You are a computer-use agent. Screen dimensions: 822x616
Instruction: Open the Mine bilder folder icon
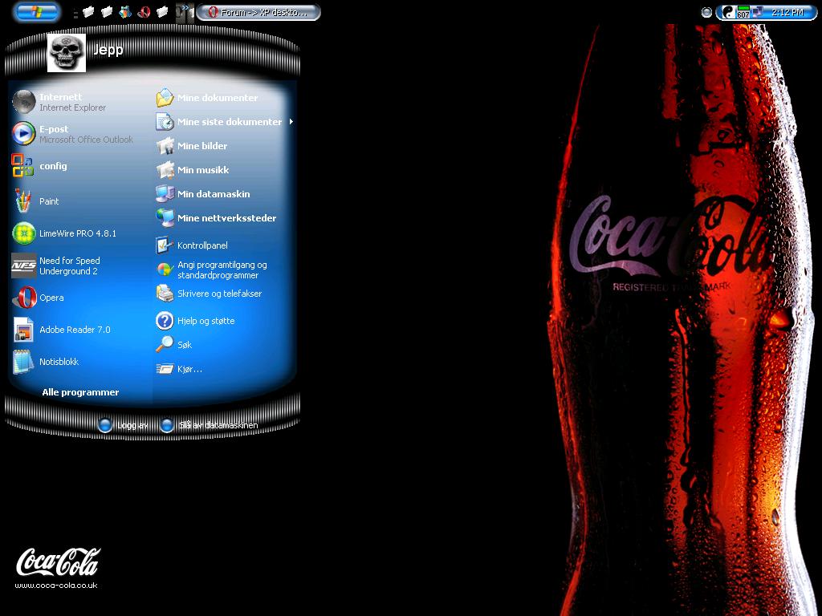[165, 146]
